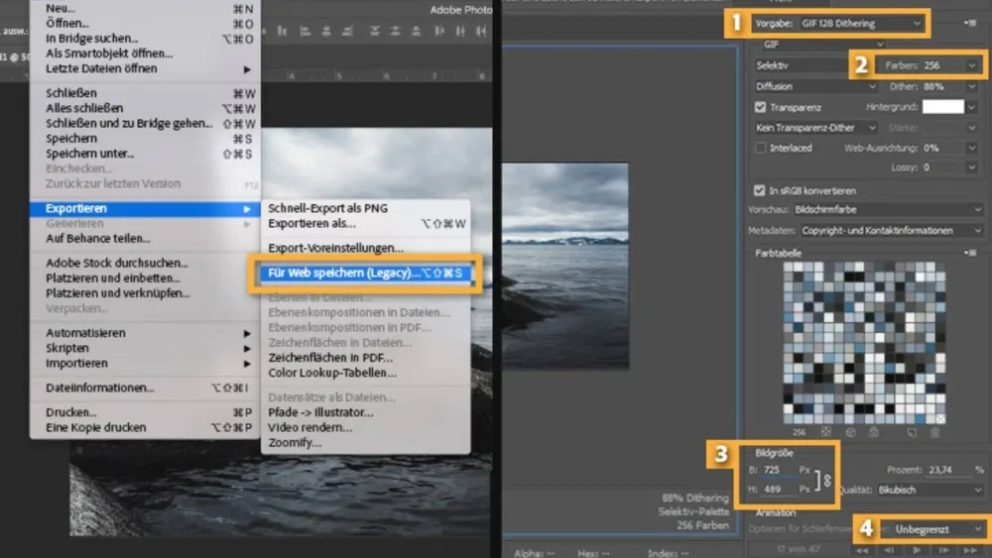Click the align horizontal centers icon

(x=325, y=31)
